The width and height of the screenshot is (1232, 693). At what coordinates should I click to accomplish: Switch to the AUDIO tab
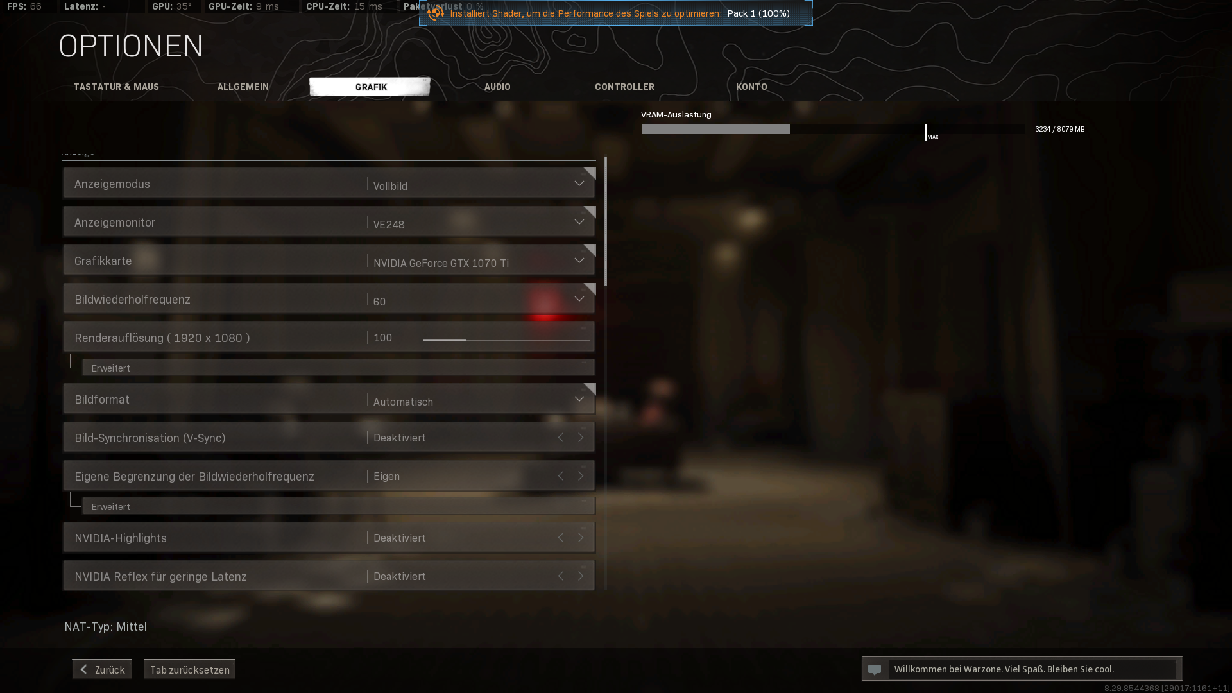click(497, 87)
